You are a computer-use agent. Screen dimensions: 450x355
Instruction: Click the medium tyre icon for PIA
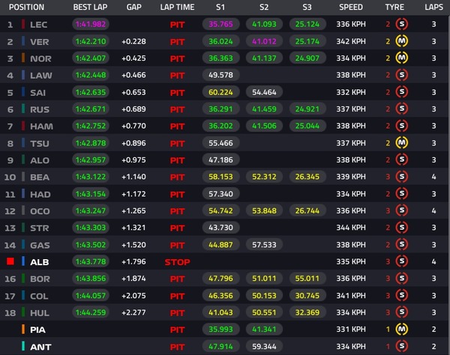point(402,328)
